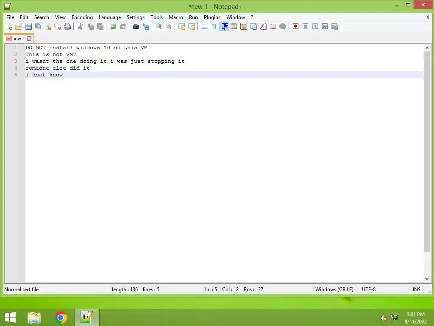
Task: Click scrollbar down arrow in editor
Action: (x=427, y=279)
